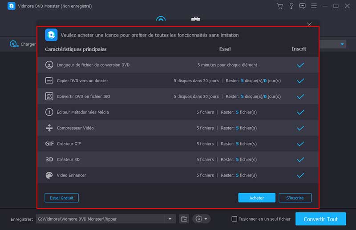
Task: Click the Video Enhancer palette icon
Action: tap(49, 175)
